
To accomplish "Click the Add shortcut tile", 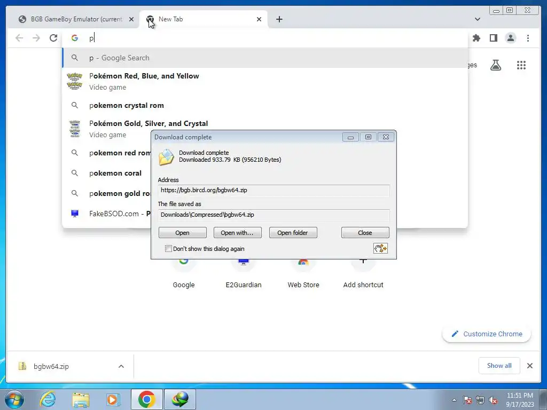I will tap(363, 274).
